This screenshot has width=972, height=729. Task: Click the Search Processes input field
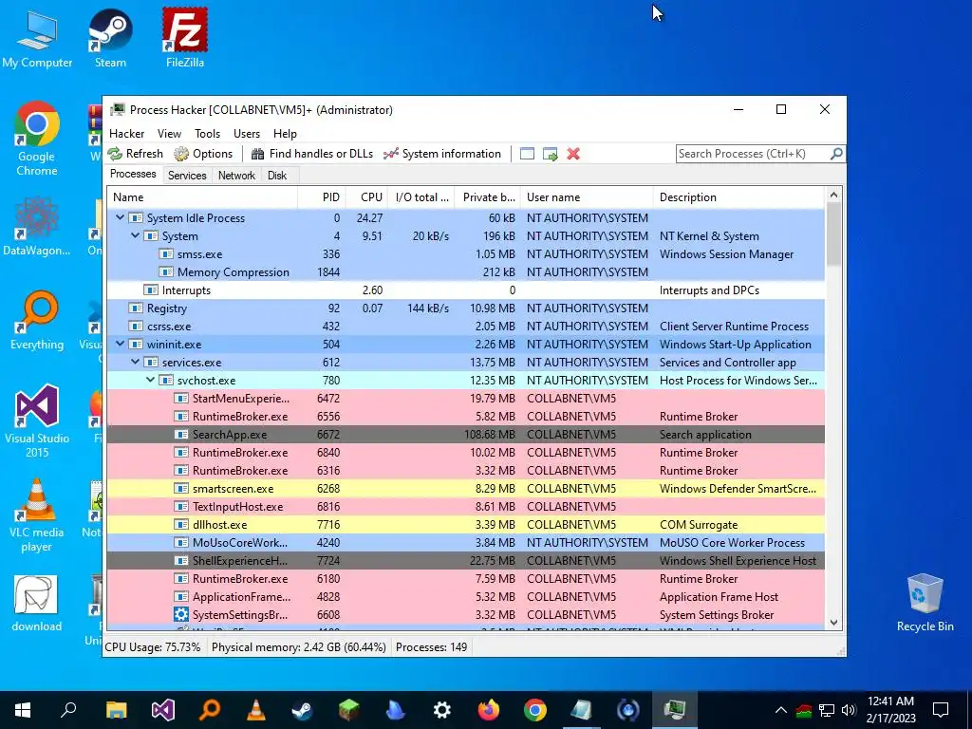(753, 154)
